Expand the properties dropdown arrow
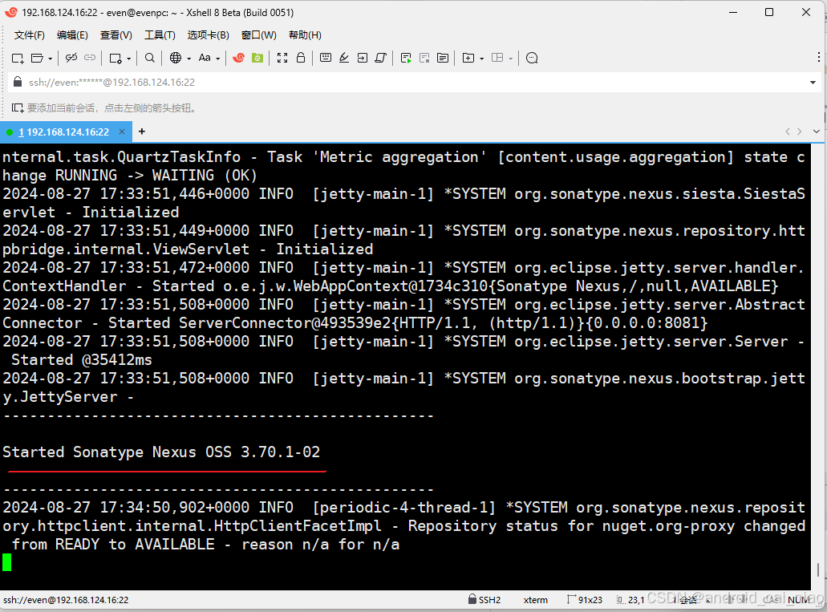This screenshot has height=612, width=827. [x=128, y=59]
